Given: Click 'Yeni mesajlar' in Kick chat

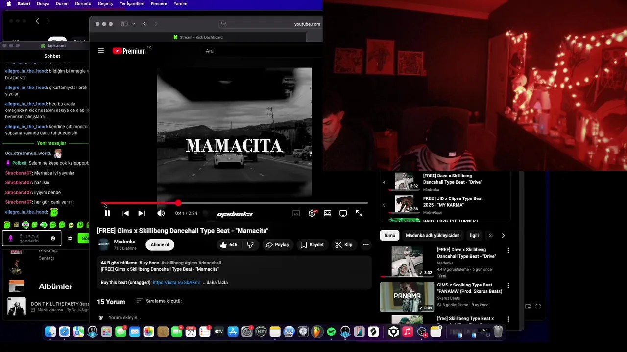Looking at the screenshot, I should (51, 143).
